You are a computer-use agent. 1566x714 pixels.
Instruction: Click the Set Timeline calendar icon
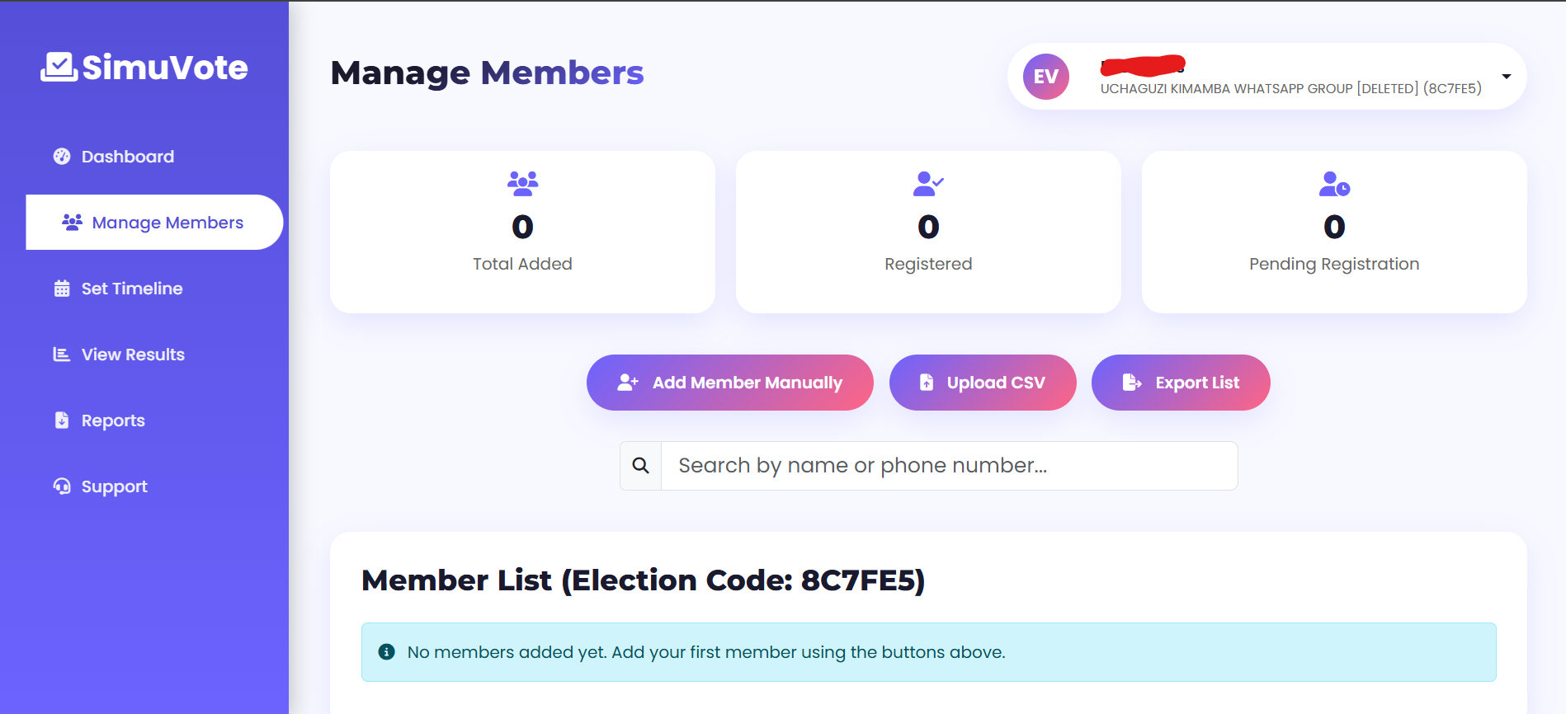pos(60,288)
